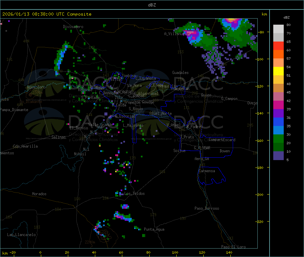Viewport: 304px width, 257px height.
Task: Select the 'Morados' map label
Action: pos(39,194)
